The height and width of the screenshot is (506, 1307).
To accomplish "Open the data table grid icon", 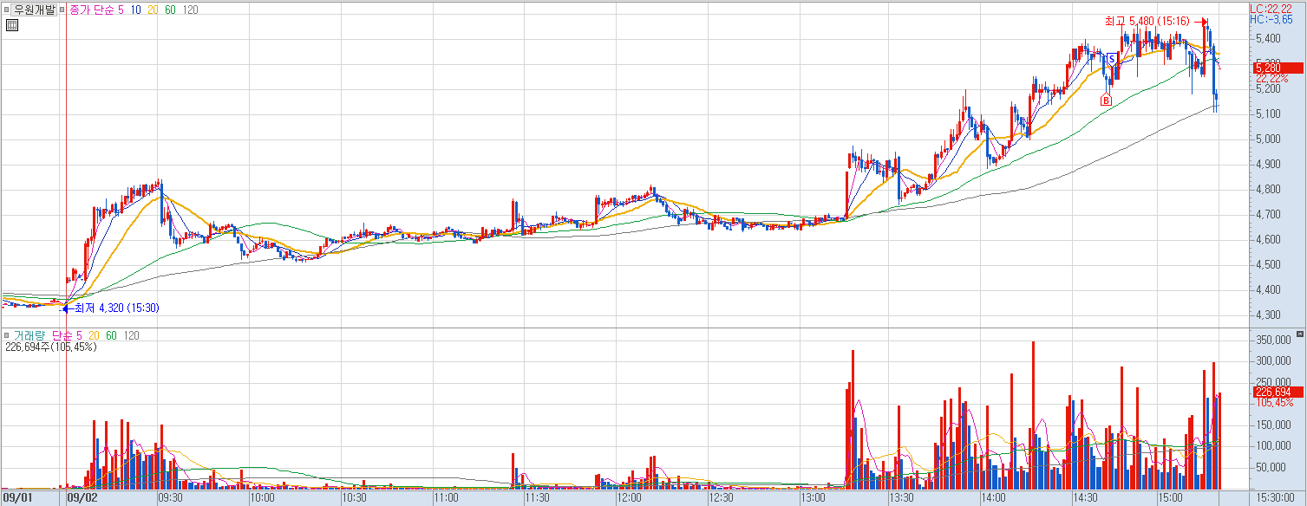I will (x=11, y=25).
